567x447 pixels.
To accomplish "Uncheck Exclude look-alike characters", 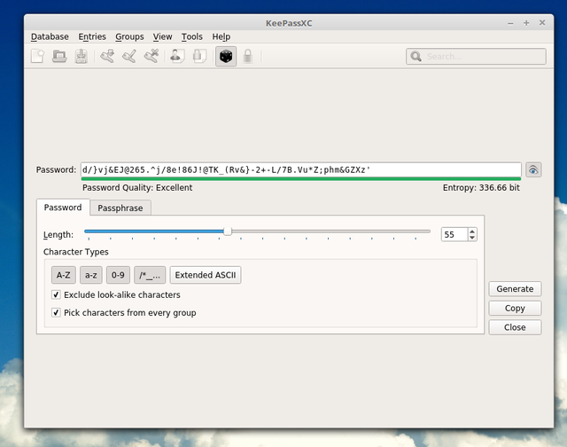I will coord(56,294).
